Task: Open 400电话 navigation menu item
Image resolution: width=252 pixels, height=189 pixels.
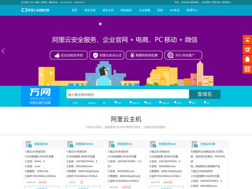Action: tap(175, 10)
